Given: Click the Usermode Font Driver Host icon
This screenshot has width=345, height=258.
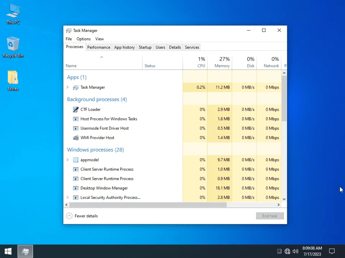Looking at the screenshot, I should click(x=76, y=128).
